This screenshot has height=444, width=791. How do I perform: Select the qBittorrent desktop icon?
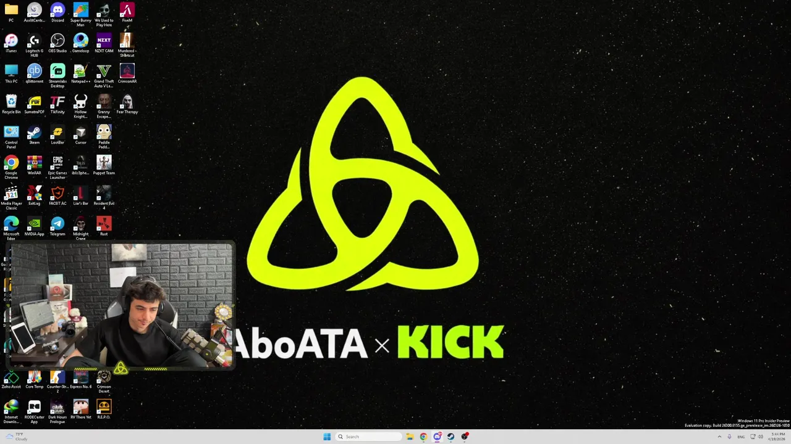[34, 74]
